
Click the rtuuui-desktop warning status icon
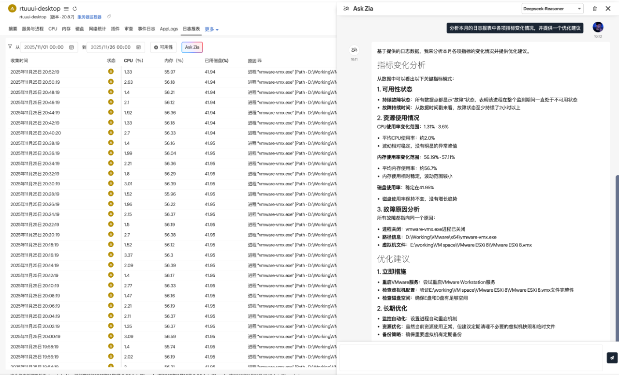pyautogui.click(x=12, y=9)
